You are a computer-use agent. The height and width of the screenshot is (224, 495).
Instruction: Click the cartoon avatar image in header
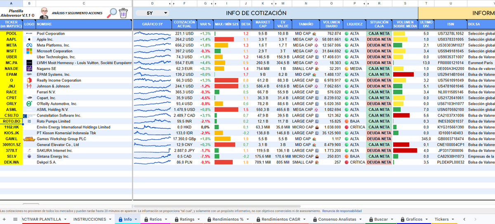tap(45, 13)
